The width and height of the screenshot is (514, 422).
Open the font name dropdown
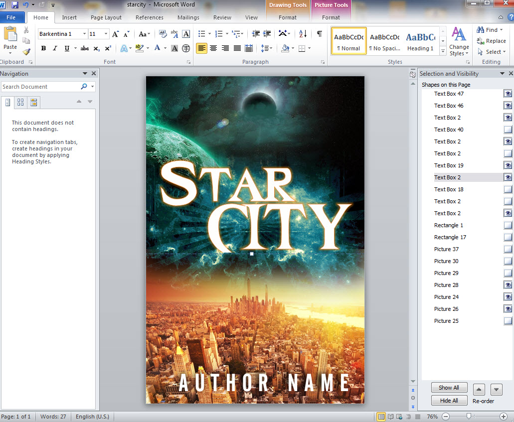pyautogui.click(x=85, y=34)
